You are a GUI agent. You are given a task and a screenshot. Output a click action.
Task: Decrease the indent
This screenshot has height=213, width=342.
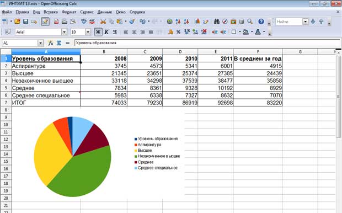[215, 32]
